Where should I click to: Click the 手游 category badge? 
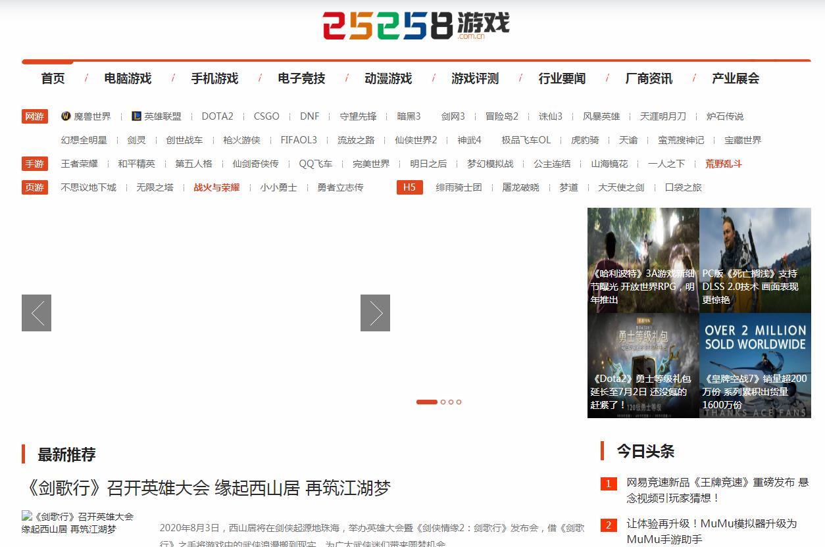[35, 164]
